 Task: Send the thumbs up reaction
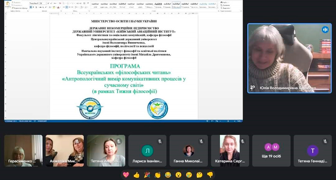pos(136,175)
